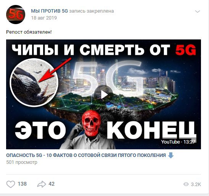Click the repost count 42

point(52,184)
